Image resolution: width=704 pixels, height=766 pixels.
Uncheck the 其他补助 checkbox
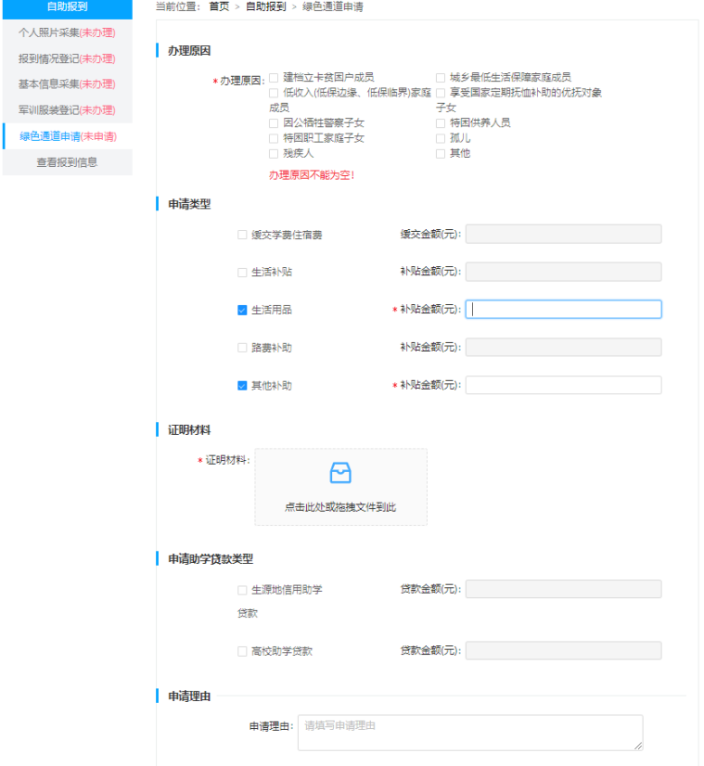pos(242,386)
